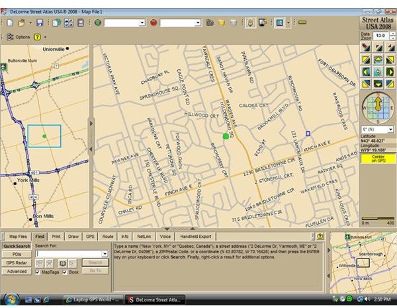Open the Handheld Export tab
Viewport: 397px width, 308px height.
tap(196, 237)
